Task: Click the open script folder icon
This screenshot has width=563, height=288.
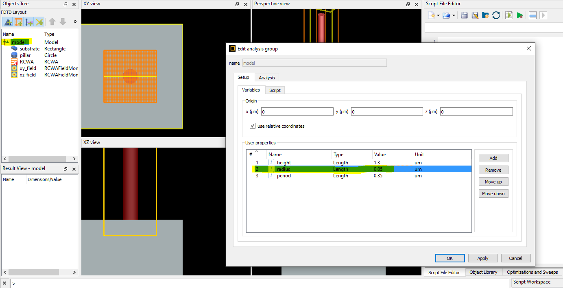Action: click(446, 15)
